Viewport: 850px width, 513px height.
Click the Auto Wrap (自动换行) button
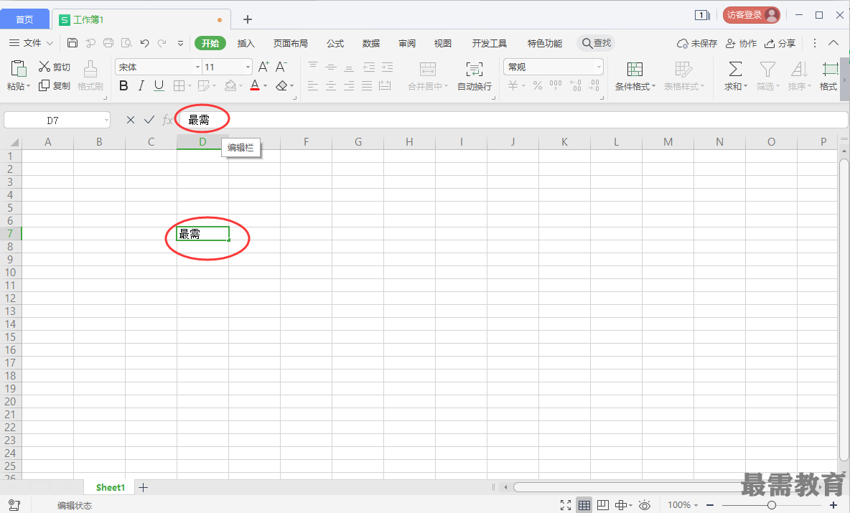coord(475,76)
